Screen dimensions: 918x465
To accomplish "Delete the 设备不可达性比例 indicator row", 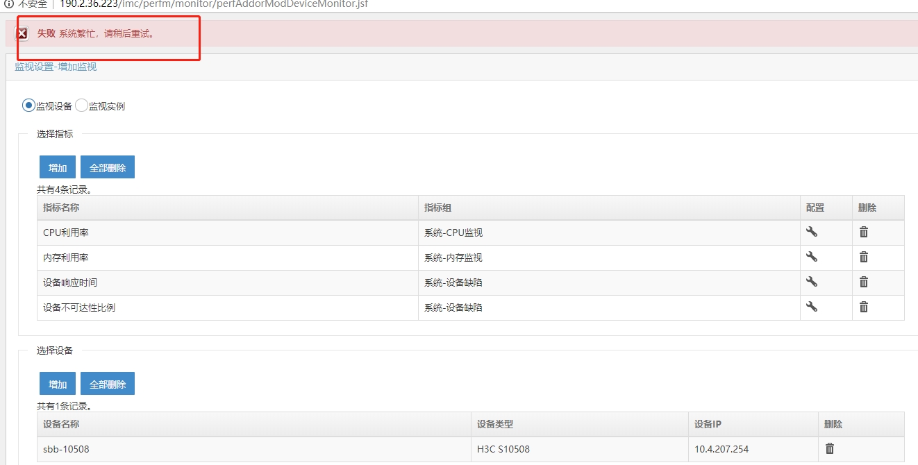I will pyautogui.click(x=864, y=307).
